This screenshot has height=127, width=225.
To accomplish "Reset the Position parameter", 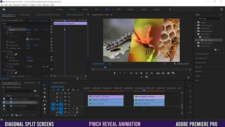I will (x=51, y=29).
